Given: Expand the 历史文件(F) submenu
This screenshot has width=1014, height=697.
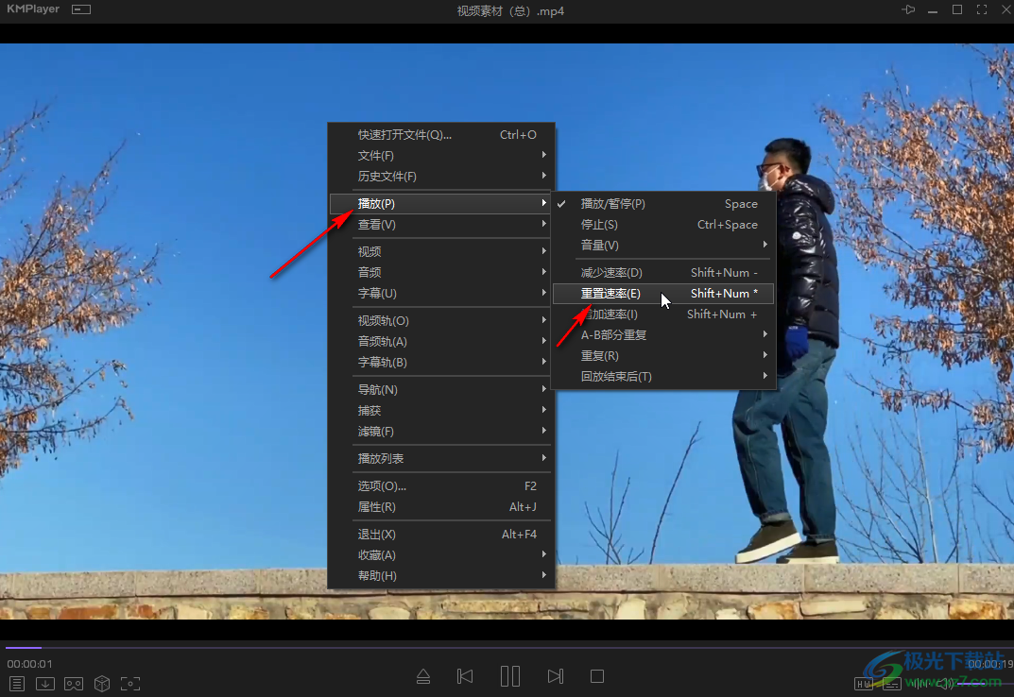Looking at the screenshot, I should tap(442, 176).
